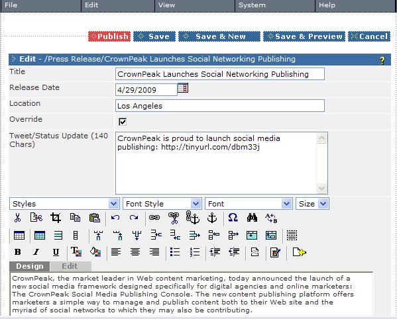Viewport: 397px width, 319px height.
Task: Insert a bulleted list
Action: coord(175,251)
